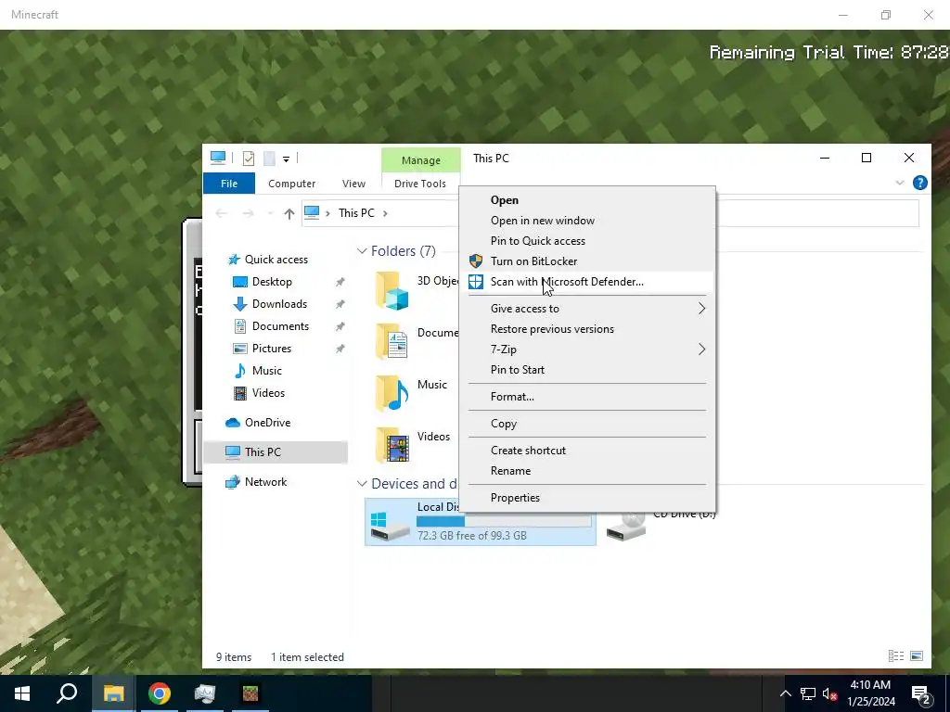This screenshot has width=950, height=712.
Task: Open Music in the navigation pane
Action: 266,371
